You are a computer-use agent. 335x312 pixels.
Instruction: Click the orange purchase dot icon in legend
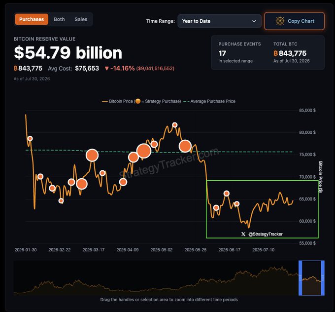tap(138, 101)
